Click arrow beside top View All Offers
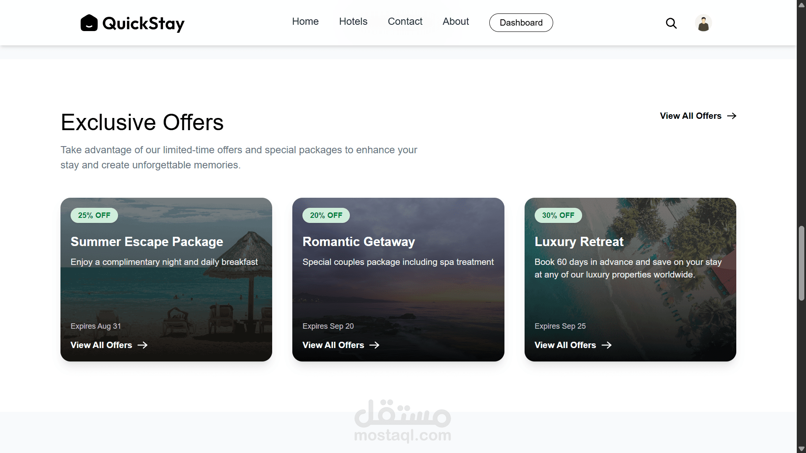Viewport: 806px width, 453px height. (x=732, y=116)
